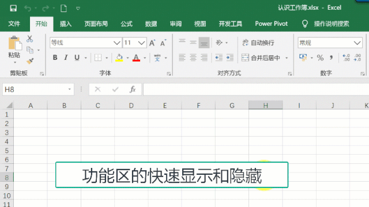Image resolution: width=369 pixels, height=207 pixels.
Task: Switch to the 公式 tab
Action: coord(127,24)
